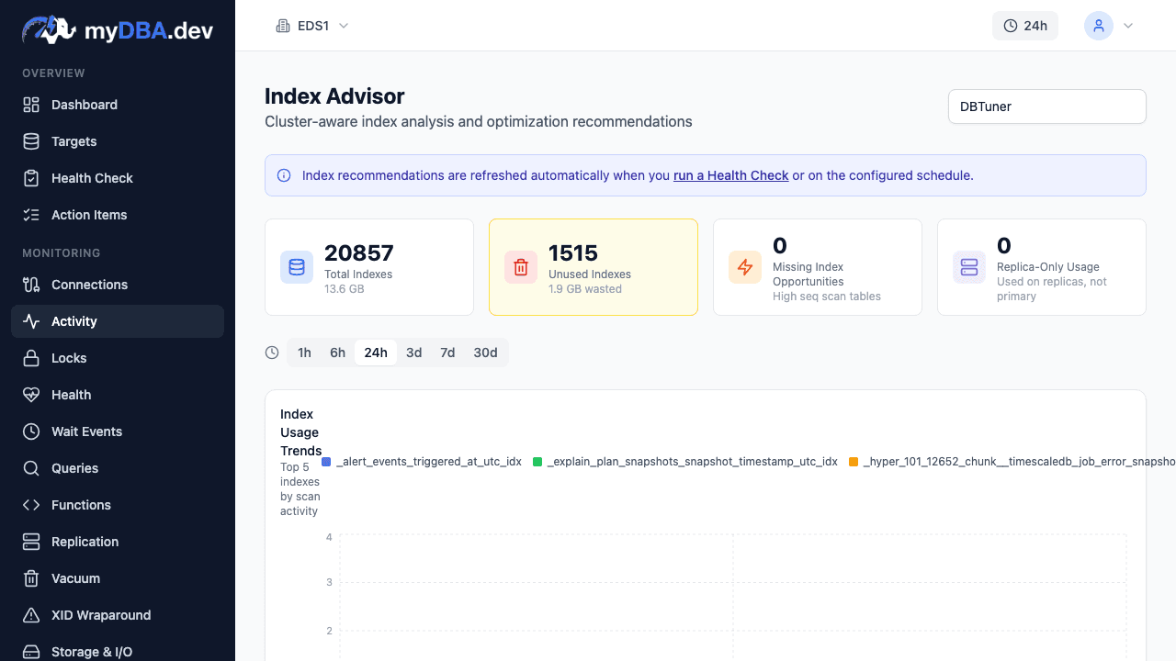Open Queries in the sidebar

[74, 468]
